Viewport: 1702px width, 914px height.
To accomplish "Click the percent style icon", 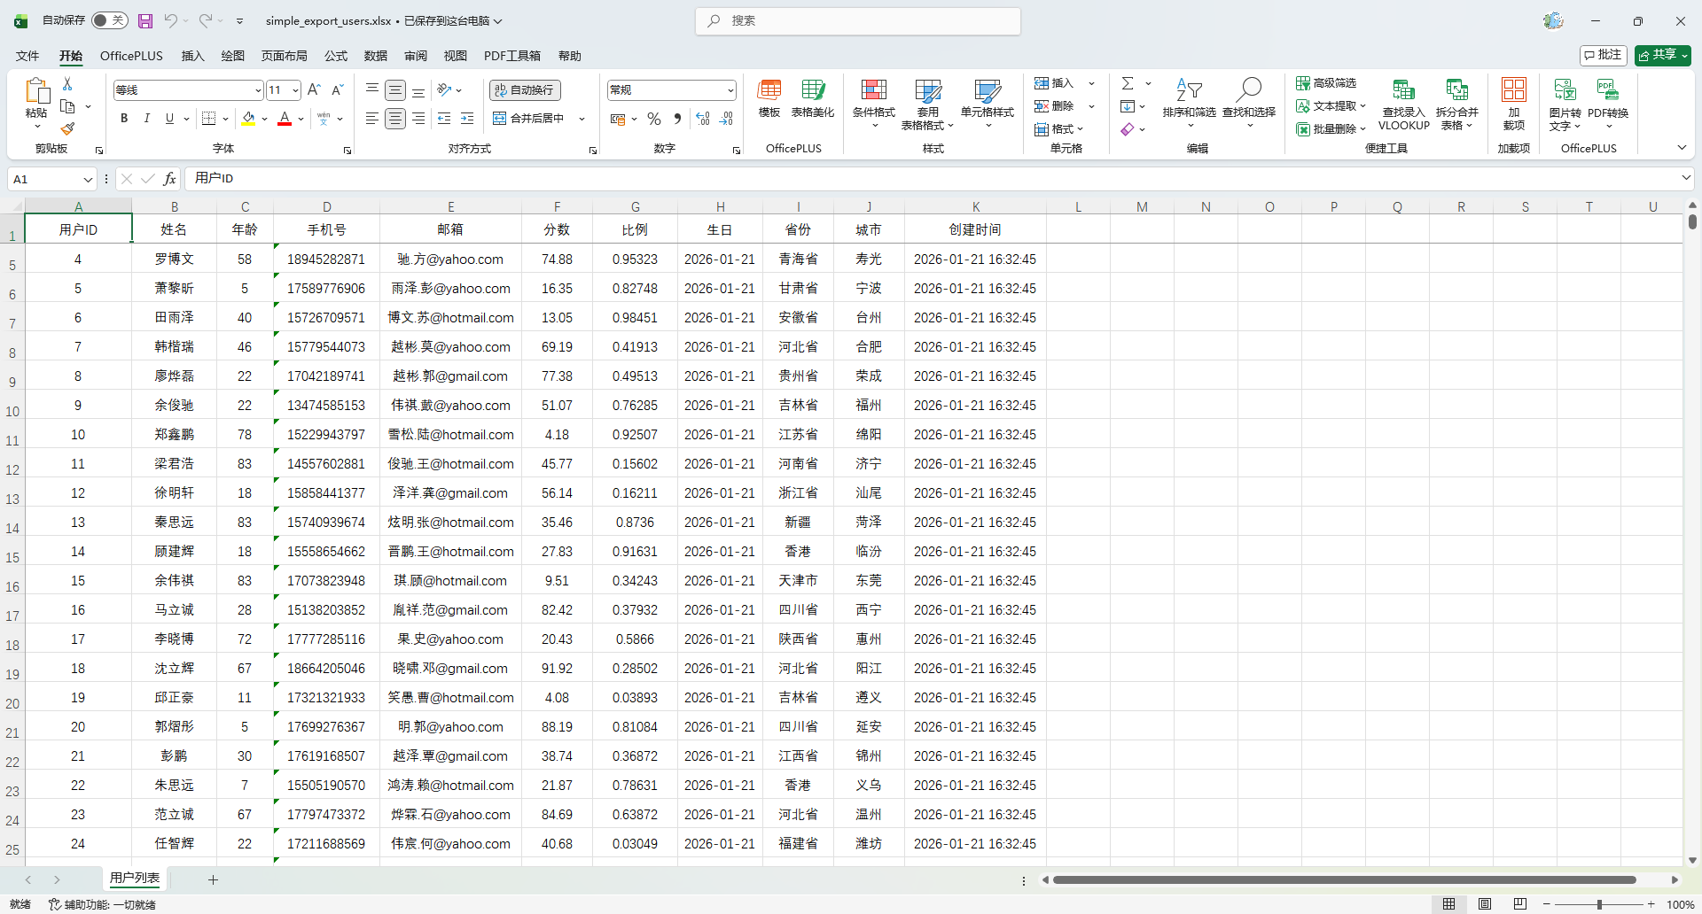I will [654, 119].
